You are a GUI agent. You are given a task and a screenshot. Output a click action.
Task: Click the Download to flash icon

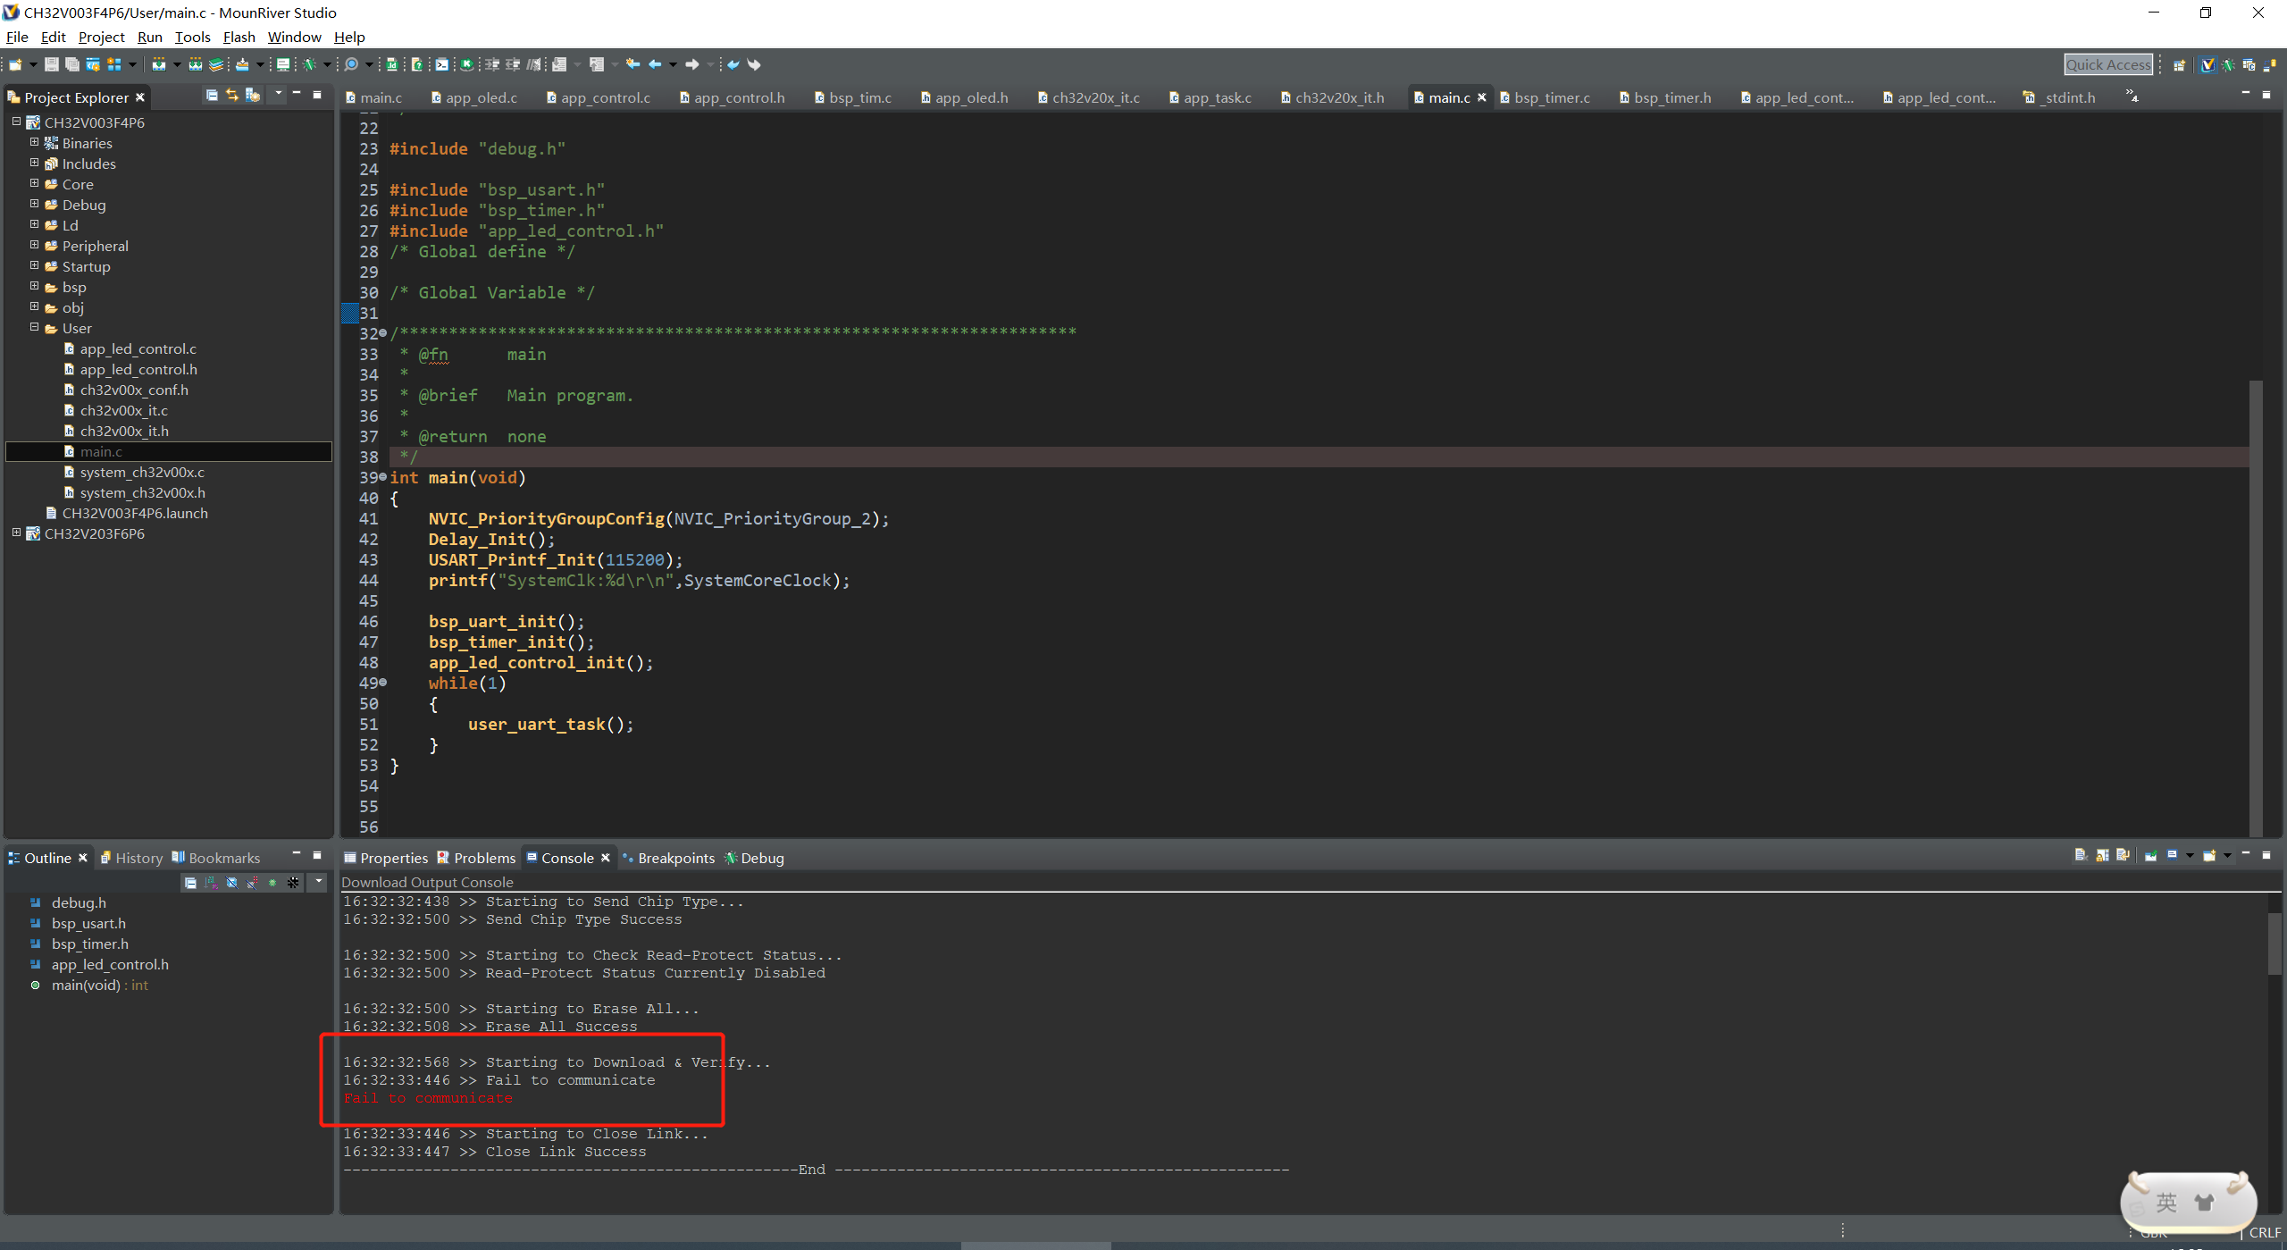pos(242,64)
